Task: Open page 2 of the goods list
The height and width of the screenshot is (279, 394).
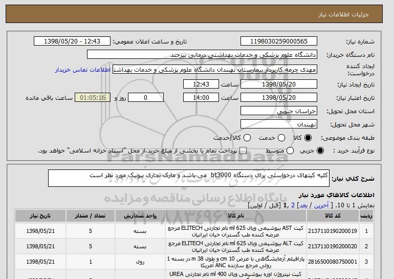Action: [293, 205]
